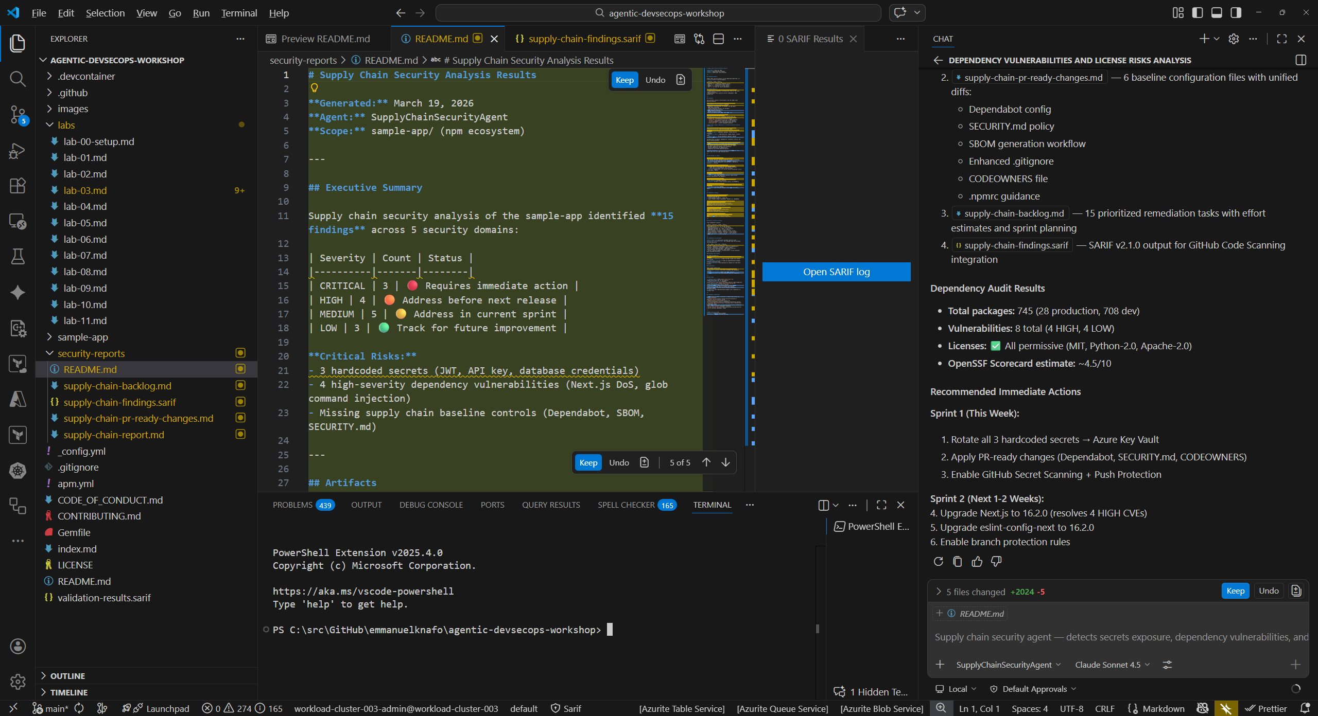Click the retry icon under chat response
The image size is (1318, 716).
pyautogui.click(x=938, y=562)
